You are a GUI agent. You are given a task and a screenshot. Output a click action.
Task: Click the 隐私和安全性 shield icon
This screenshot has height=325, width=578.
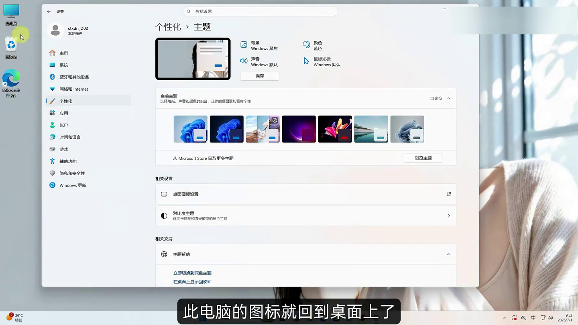[x=52, y=173]
